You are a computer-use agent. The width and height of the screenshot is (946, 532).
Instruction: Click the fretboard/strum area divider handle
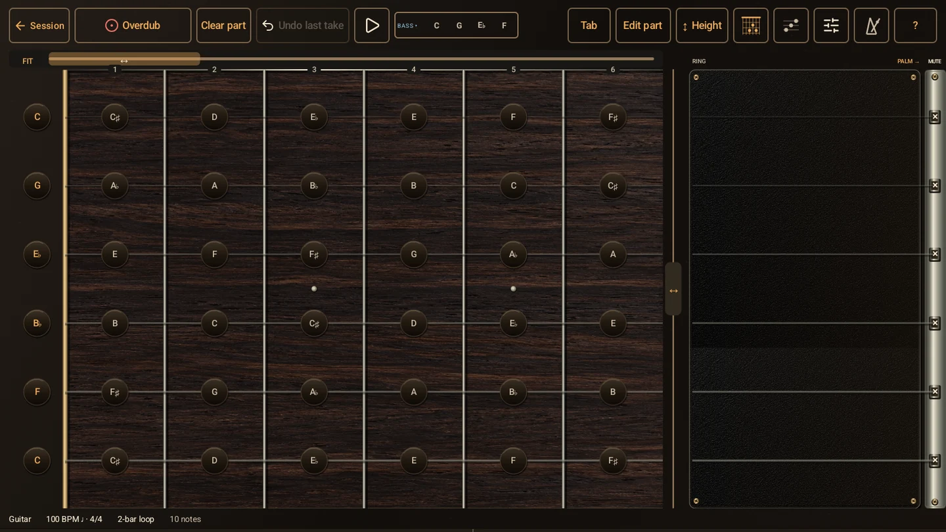(673, 289)
